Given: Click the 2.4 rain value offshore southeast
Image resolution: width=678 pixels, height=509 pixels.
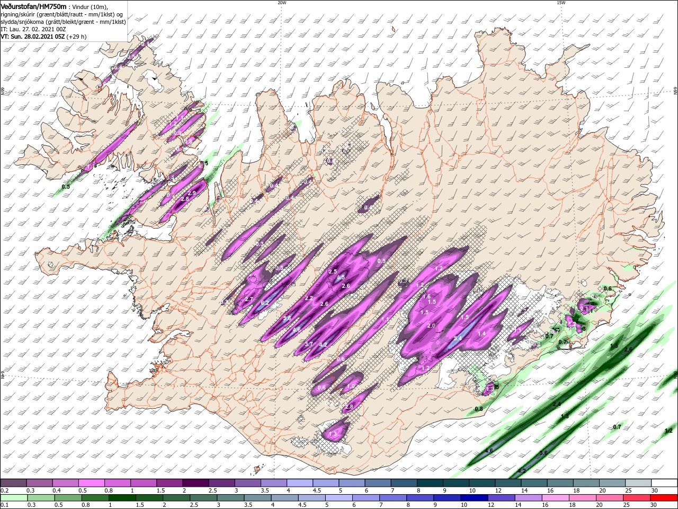Looking at the screenshot, I should 557,405.
